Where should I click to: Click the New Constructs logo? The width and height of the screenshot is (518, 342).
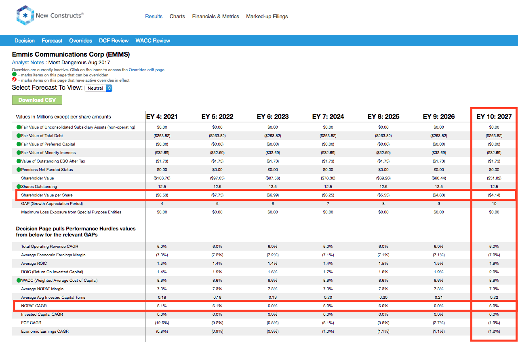[x=50, y=16]
